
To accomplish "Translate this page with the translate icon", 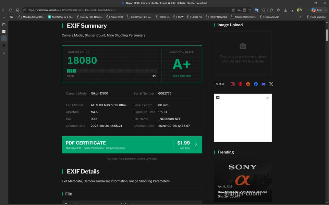I will coord(239,10).
